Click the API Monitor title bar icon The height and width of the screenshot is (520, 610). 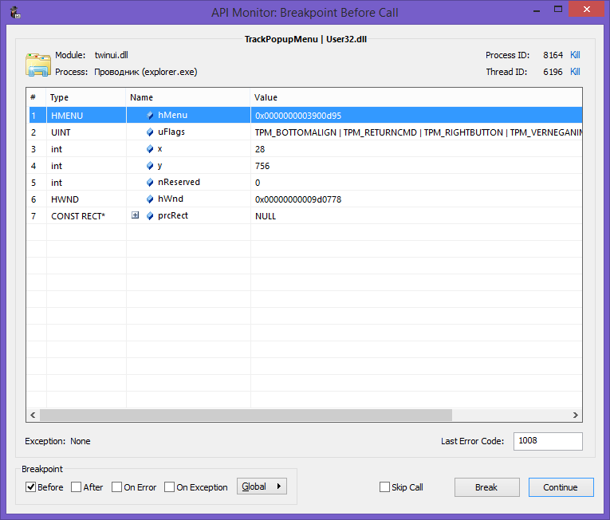(x=15, y=13)
